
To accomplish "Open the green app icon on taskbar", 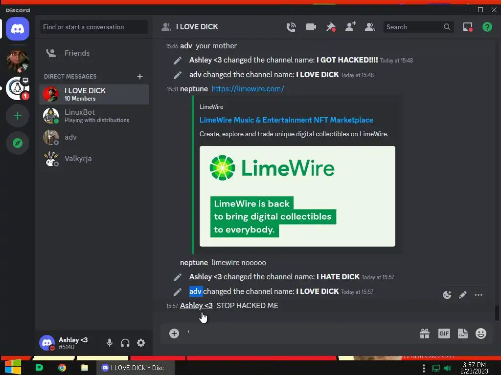I will [x=39, y=368].
